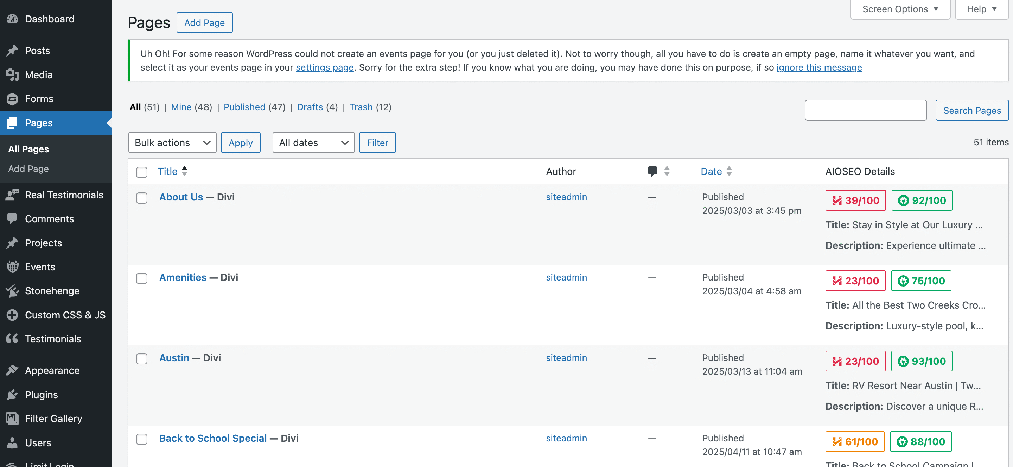Screen dimensions: 1013x467
Task: Click Amenities 23/100 SEO score badge
Action: coord(855,281)
